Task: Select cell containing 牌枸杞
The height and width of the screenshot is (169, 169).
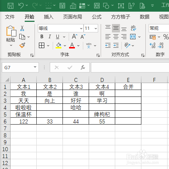Action: [102, 114]
